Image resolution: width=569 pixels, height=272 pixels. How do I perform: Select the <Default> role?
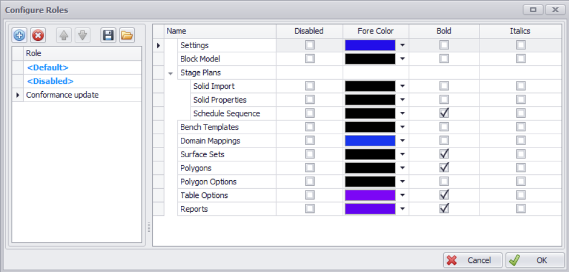[48, 68]
